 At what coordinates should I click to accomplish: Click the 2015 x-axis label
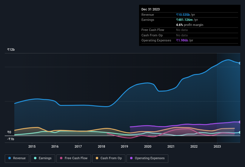point(32,146)
